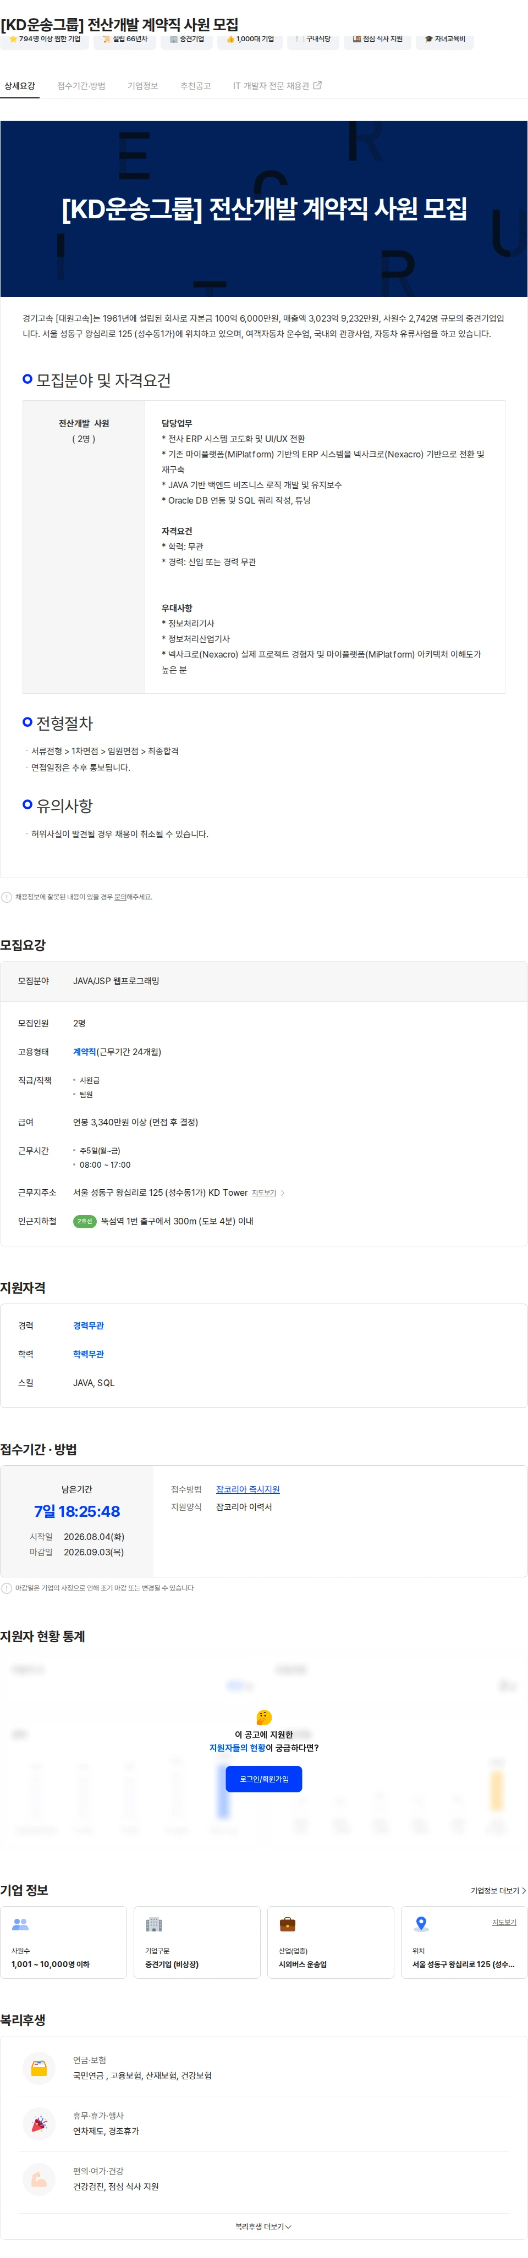Click the JAVA/JSP 웹프로그래밍 field text

click(116, 981)
